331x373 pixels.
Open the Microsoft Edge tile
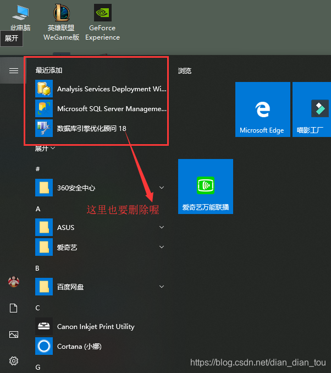coord(263,109)
